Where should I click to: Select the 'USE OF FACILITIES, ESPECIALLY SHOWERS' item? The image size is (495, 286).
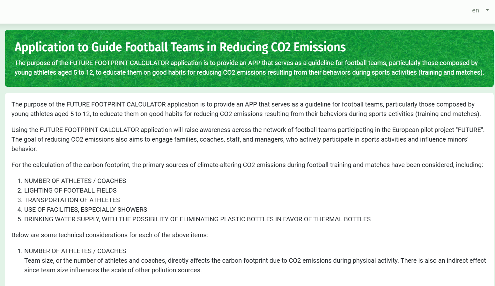(85, 209)
